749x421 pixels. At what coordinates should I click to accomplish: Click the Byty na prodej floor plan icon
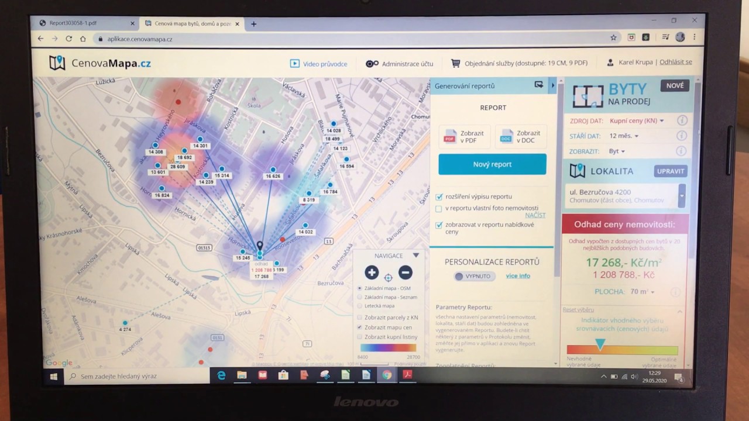point(587,96)
